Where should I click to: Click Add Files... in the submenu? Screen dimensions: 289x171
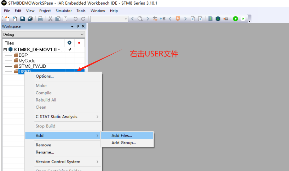(127, 135)
